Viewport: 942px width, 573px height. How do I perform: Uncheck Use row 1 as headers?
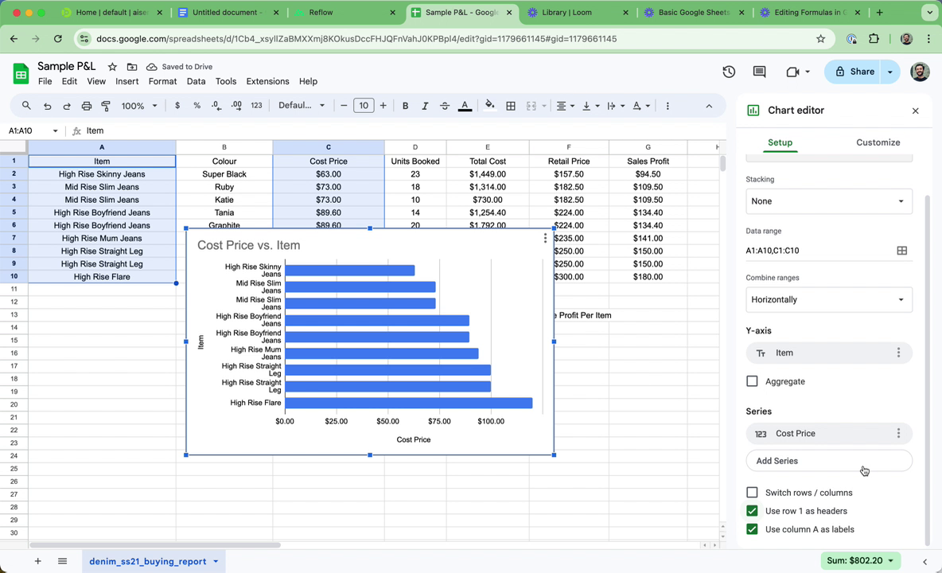click(752, 511)
